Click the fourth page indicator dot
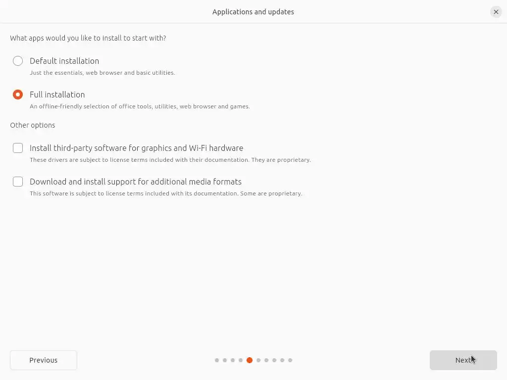Viewport: 507px width, 380px height. (241, 360)
